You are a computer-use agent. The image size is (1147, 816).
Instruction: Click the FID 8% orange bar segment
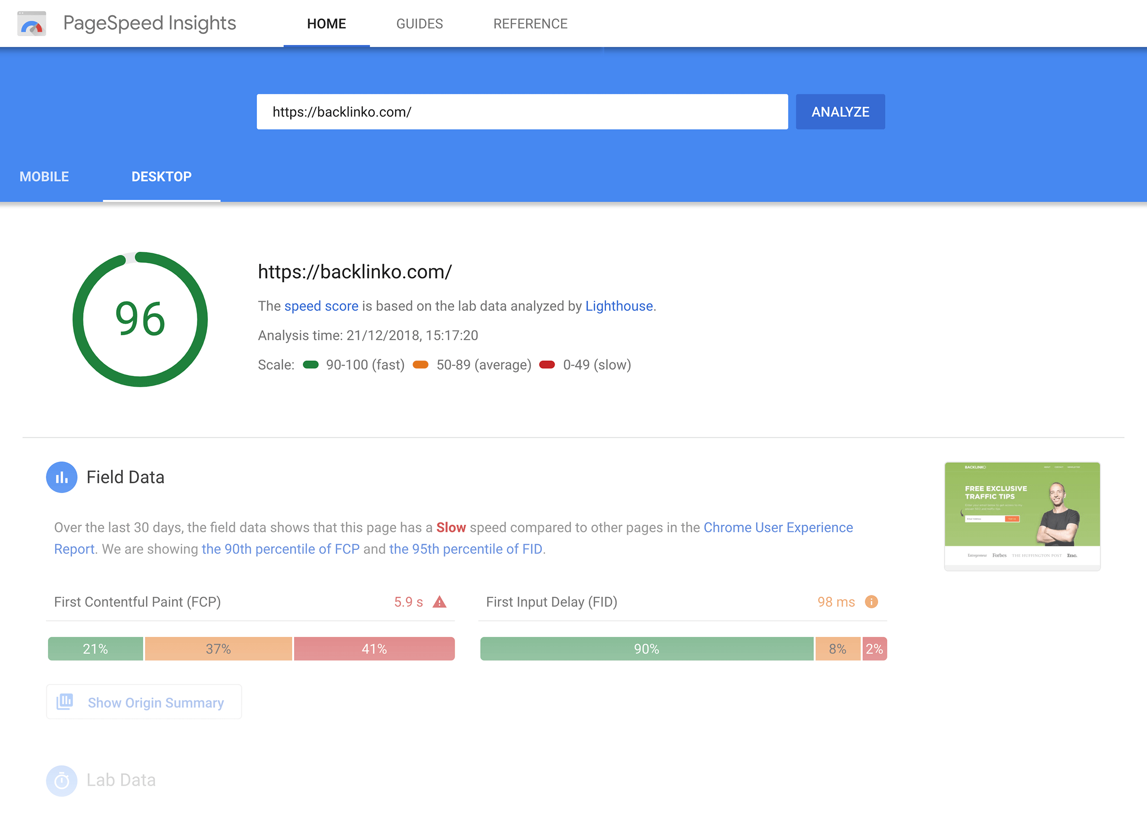pyautogui.click(x=838, y=649)
